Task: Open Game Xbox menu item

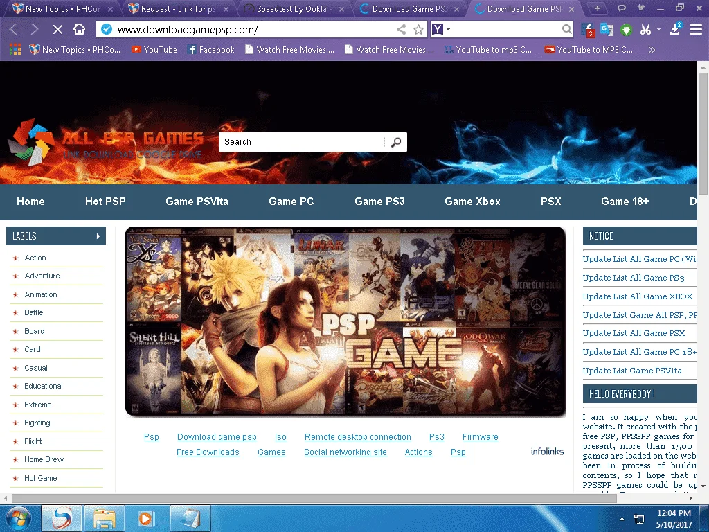Action: click(x=472, y=202)
